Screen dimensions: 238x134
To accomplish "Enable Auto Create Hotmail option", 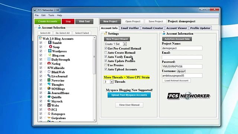I will (x=106, y=52).
